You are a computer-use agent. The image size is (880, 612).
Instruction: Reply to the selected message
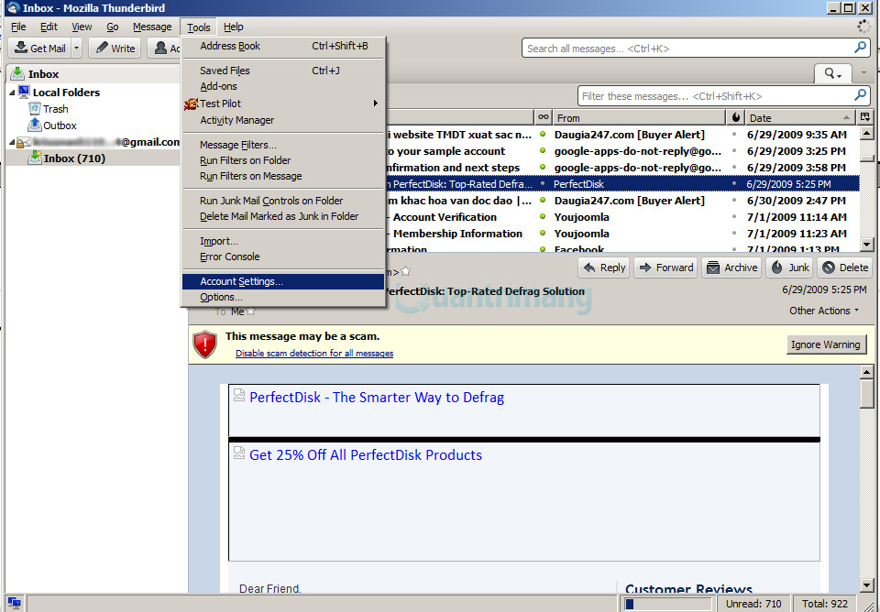tap(604, 268)
